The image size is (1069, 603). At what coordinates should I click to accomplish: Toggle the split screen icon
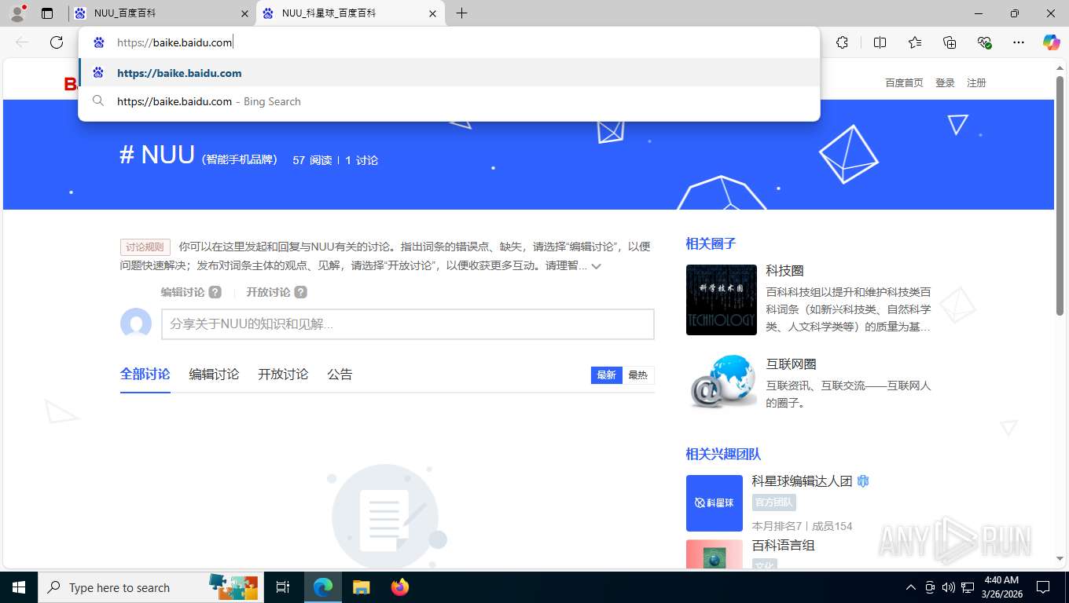(x=880, y=42)
